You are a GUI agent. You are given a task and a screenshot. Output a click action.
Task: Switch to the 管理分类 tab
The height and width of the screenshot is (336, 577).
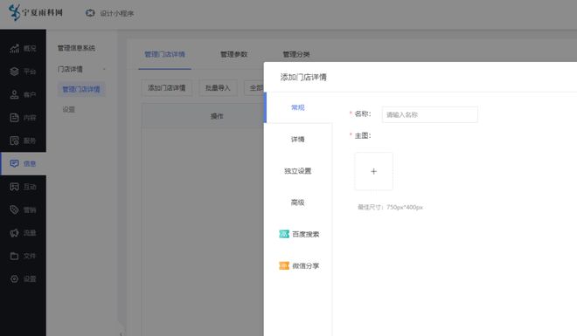(x=295, y=54)
